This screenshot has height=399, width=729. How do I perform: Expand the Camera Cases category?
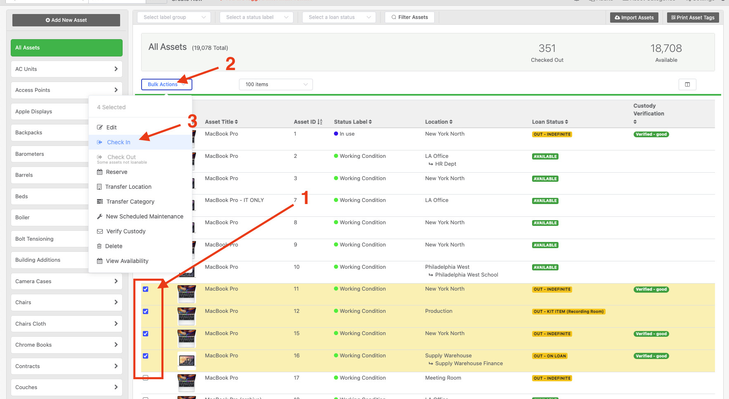coord(66,281)
